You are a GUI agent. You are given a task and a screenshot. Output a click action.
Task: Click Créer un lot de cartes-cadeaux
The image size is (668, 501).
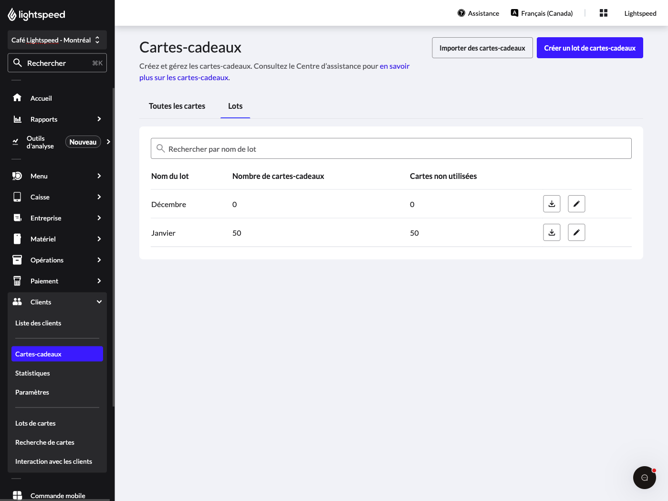coord(590,48)
